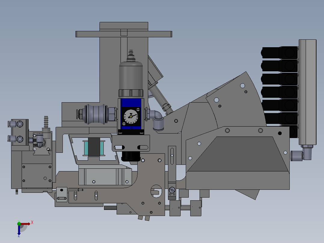The image size is (324, 243).
Task: Click the green Y axis dot of the triad
Action: [x=19, y=223]
